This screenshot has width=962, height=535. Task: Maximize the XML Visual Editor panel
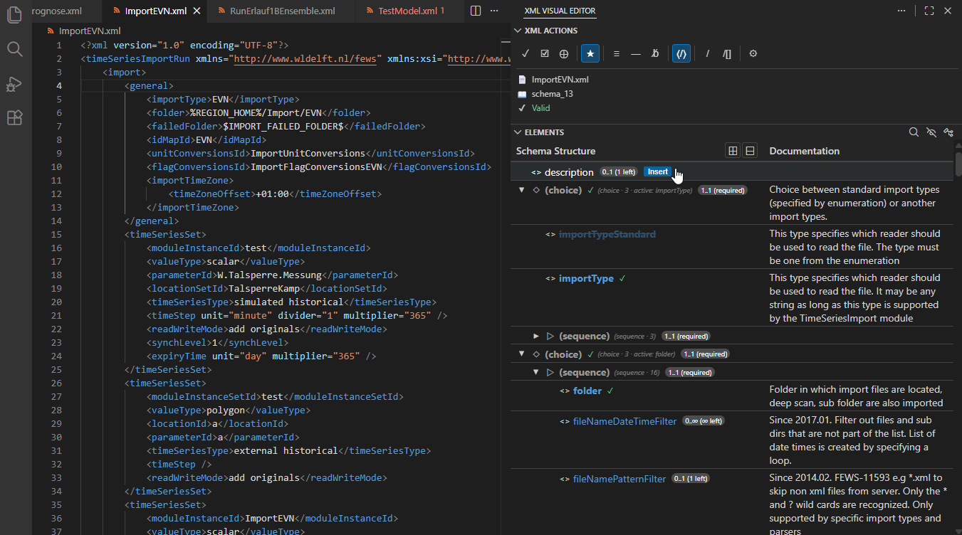click(x=929, y=11)
